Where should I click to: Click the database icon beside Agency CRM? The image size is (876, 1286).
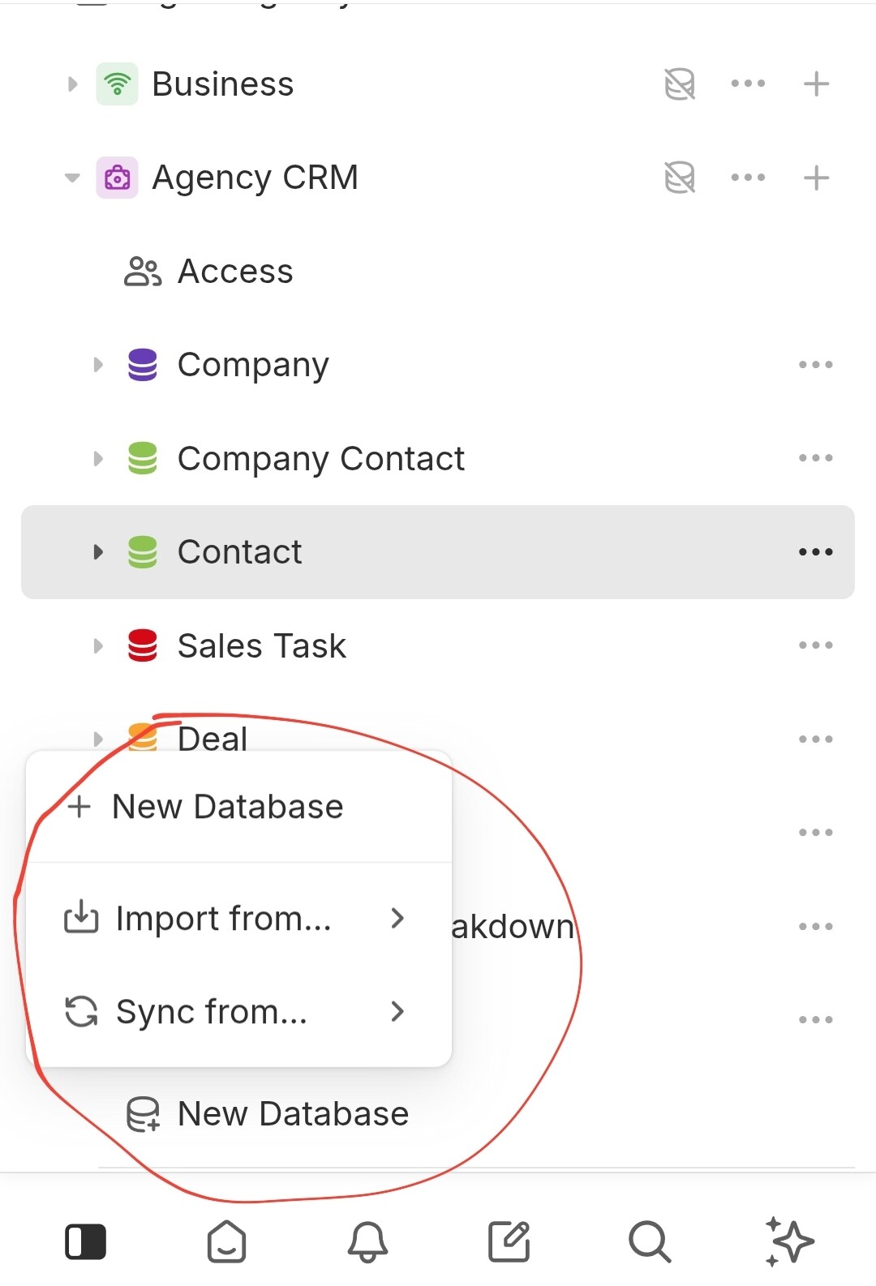coord(680,178)
